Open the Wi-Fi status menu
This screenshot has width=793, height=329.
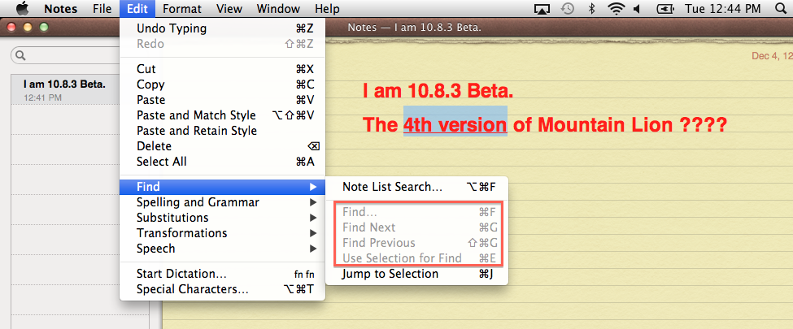[616, 9]
